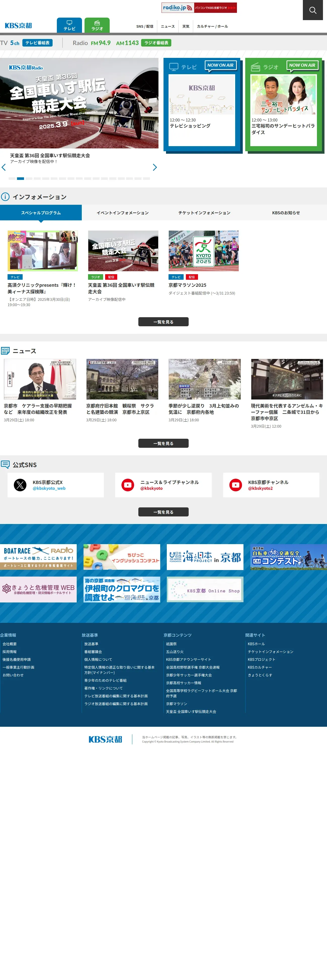This screenshot has width=327, height=969.
Task: Open the radiko.jp banner
Action: pos(199,8)
